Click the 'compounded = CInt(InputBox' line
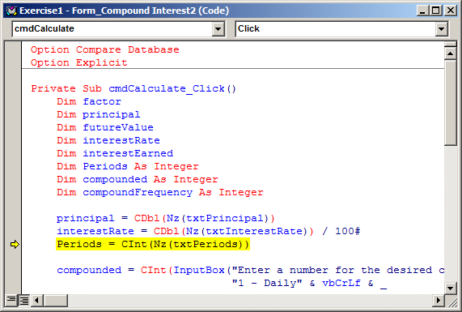Viewport: 462px width, 312px height. point(251,270)
